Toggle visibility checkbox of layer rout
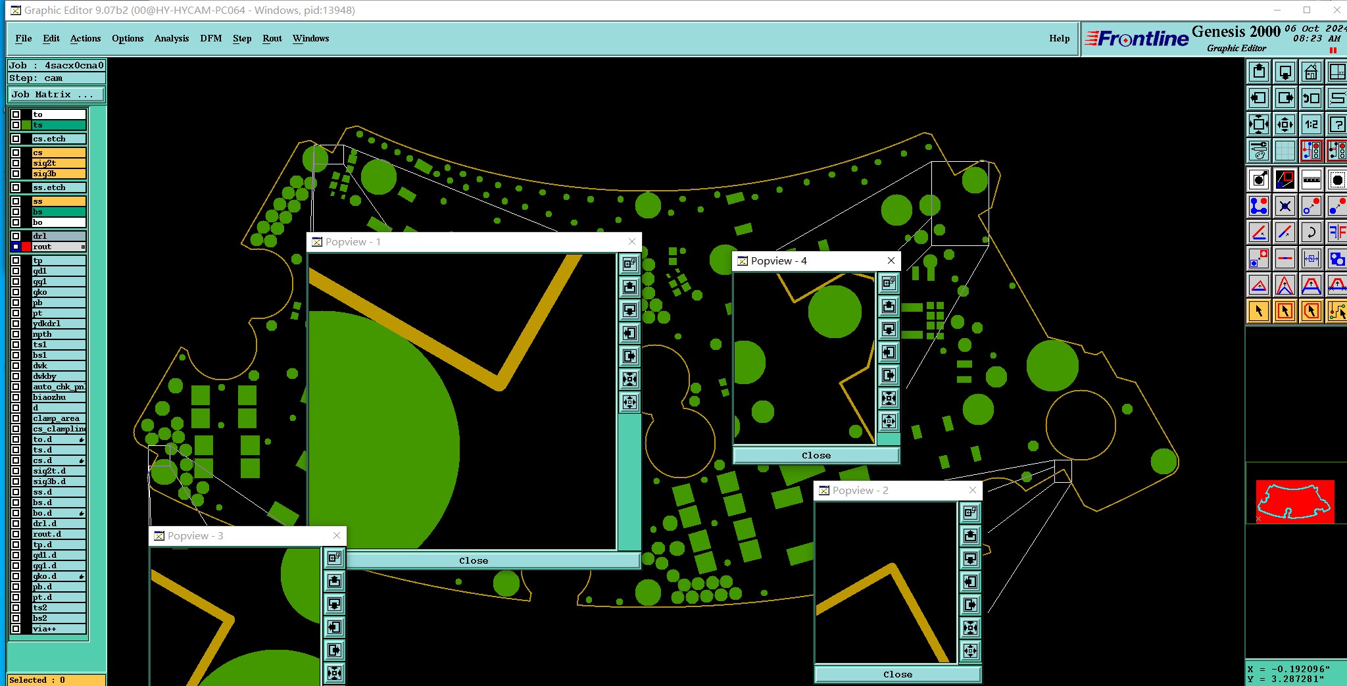 click(16, 247)
